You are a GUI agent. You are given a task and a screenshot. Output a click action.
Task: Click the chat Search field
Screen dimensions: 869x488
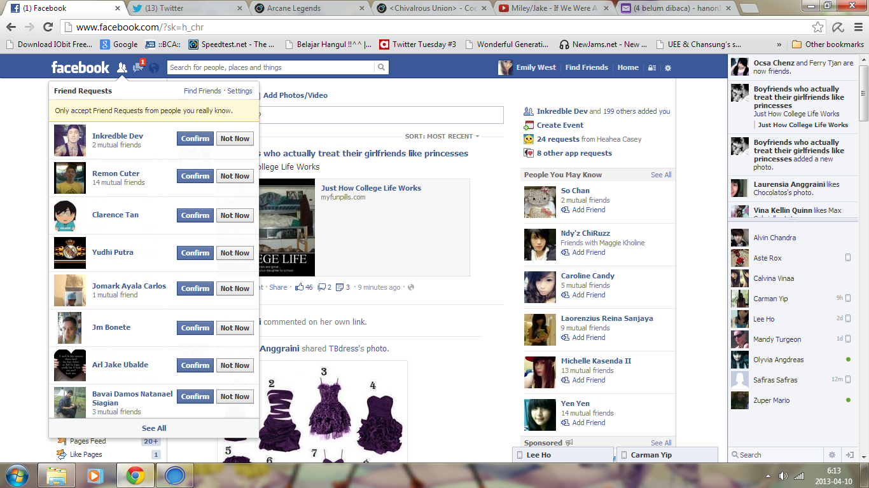[x=776, y=455]
